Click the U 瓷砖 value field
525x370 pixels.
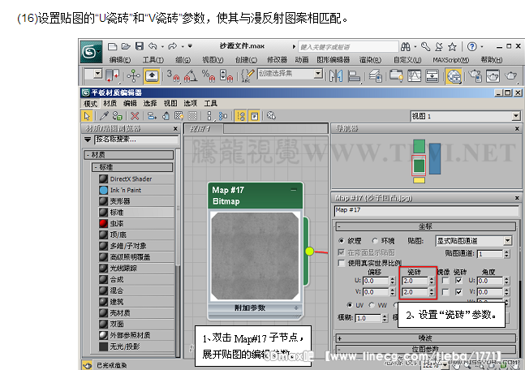coord(416,280)
